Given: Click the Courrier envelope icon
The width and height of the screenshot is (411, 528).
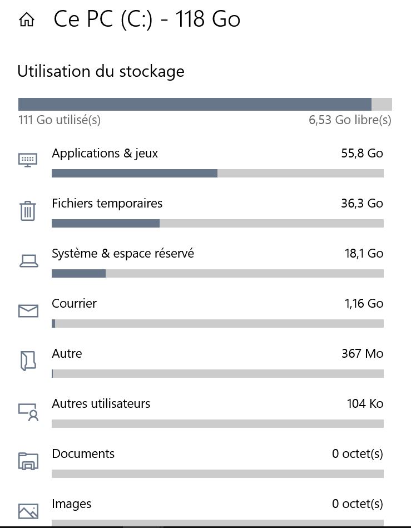Looking at the screenshot, I should click(28, 310).
